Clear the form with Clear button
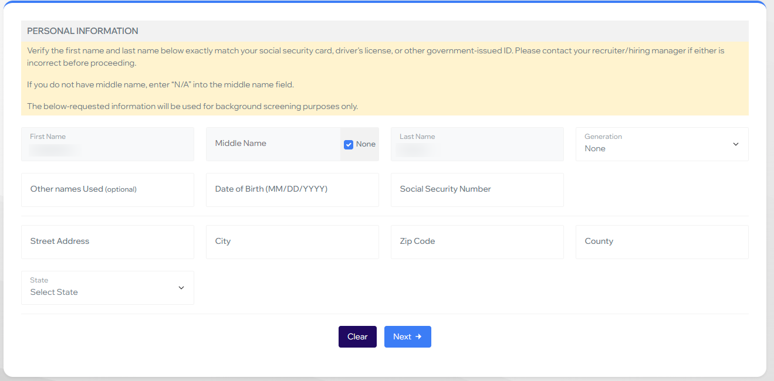The width and height of the screenshot is (774, 381). point(357,336)
